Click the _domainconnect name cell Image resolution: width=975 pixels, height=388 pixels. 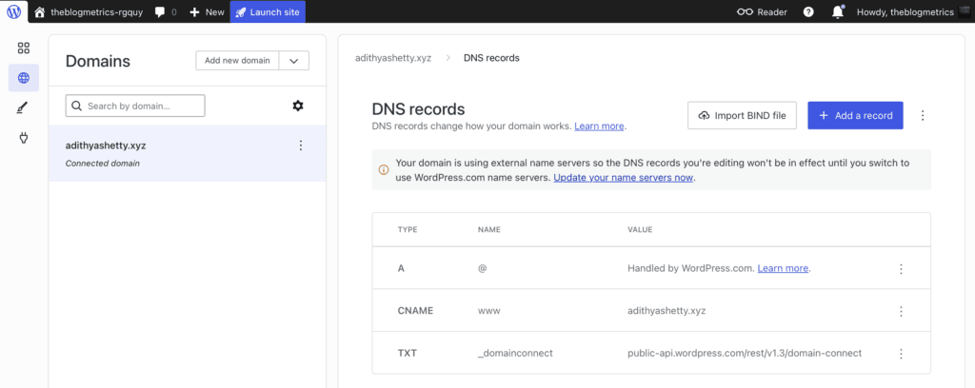click(x=515, y=353)
